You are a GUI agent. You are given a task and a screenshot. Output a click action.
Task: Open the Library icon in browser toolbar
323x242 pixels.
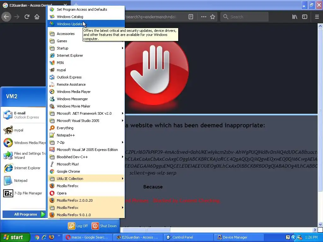[x=295, y=17]
